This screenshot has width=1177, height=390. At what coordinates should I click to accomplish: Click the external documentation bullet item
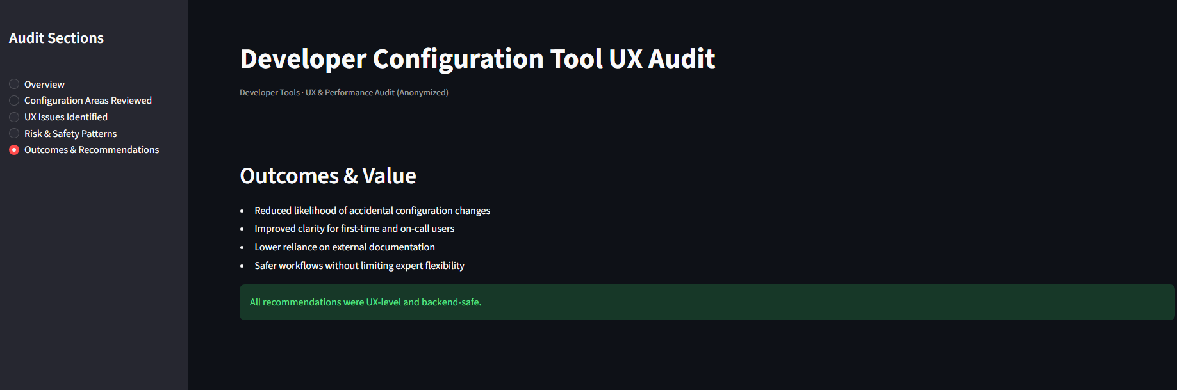coord(345,247)
